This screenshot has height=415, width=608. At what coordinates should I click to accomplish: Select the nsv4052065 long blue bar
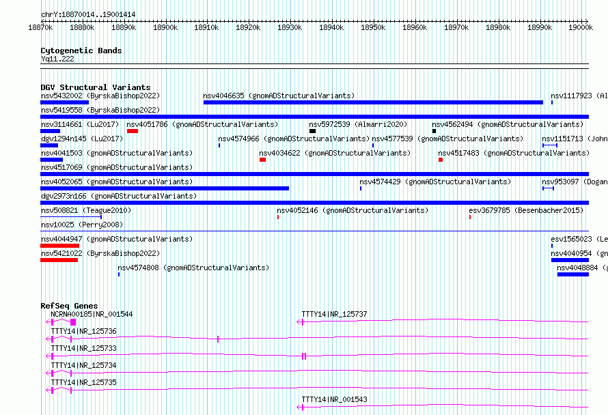click(165, 188)
